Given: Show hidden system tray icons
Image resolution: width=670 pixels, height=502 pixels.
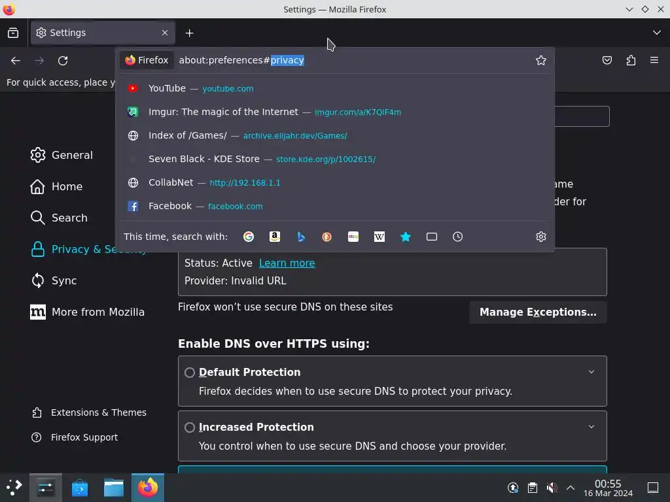Looking at the screenshot, I should [x=571, y=488].
